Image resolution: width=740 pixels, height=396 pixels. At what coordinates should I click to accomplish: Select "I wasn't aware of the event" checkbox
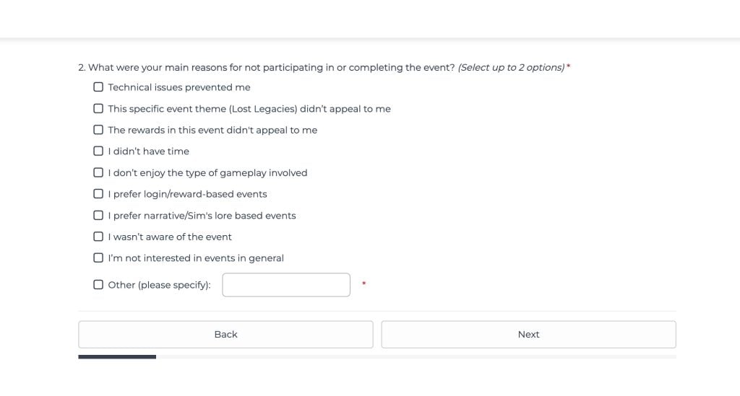pos(98,237)
